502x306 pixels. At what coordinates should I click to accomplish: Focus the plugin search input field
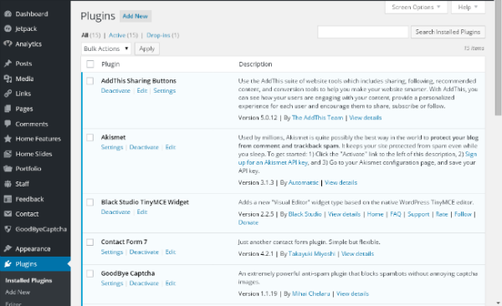[363, 32]
